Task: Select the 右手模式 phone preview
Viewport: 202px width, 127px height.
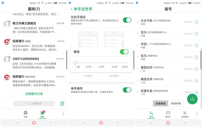Action: (114, 40)
